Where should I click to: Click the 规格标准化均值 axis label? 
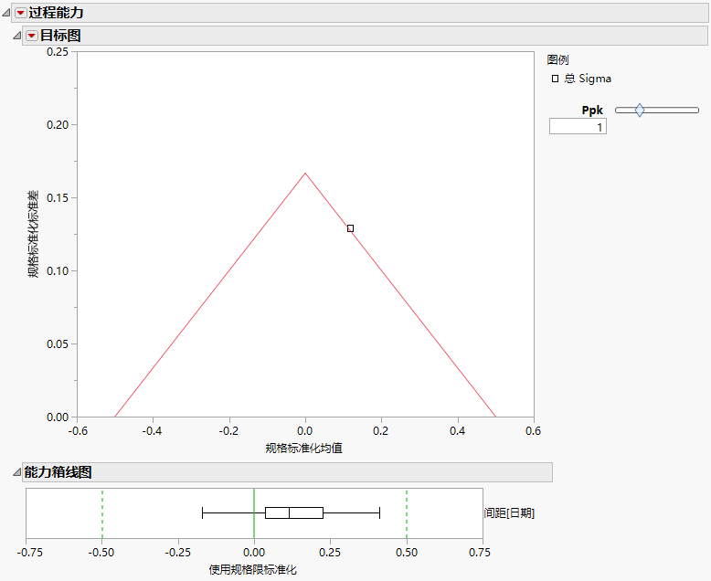tap(303, 449)
